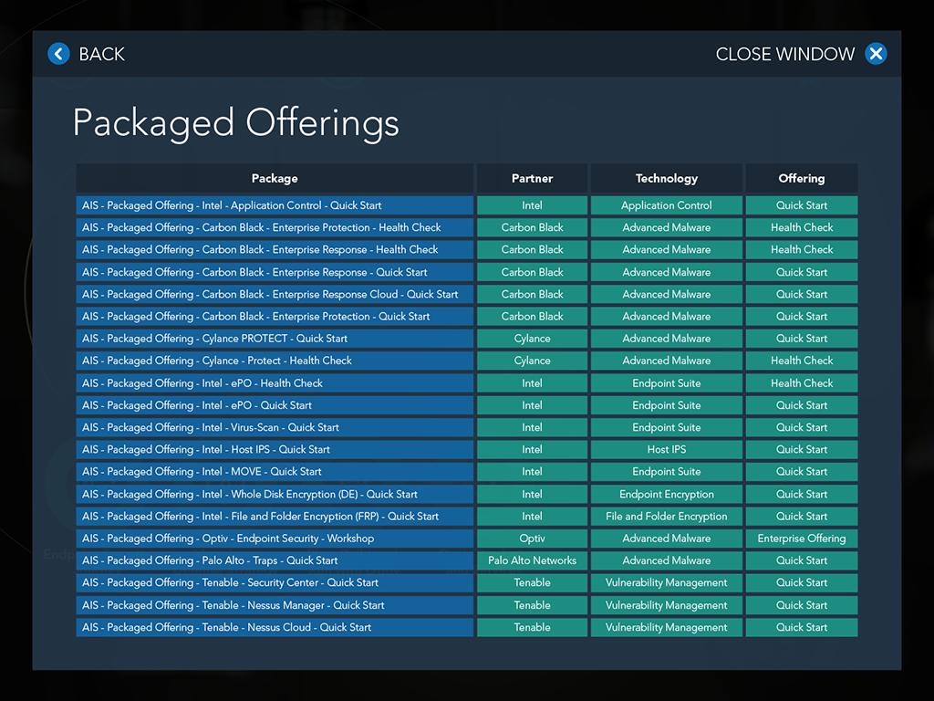Click Technology cell in Optiv Endpoint Security row
Image resolution: width=934 pixels, height=701 pixels.
point(667,539)
